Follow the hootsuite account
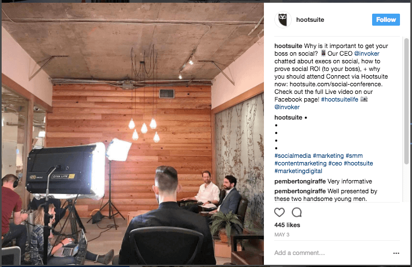The width and height of the screenshot is (412, 267). click(386, 20)
